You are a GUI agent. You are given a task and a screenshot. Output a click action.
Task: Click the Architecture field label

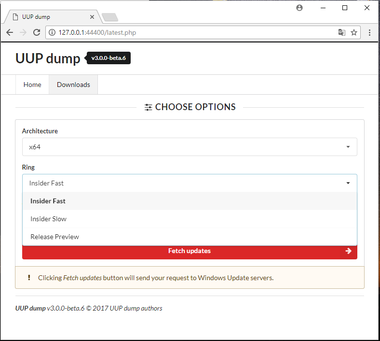[40, 131]
